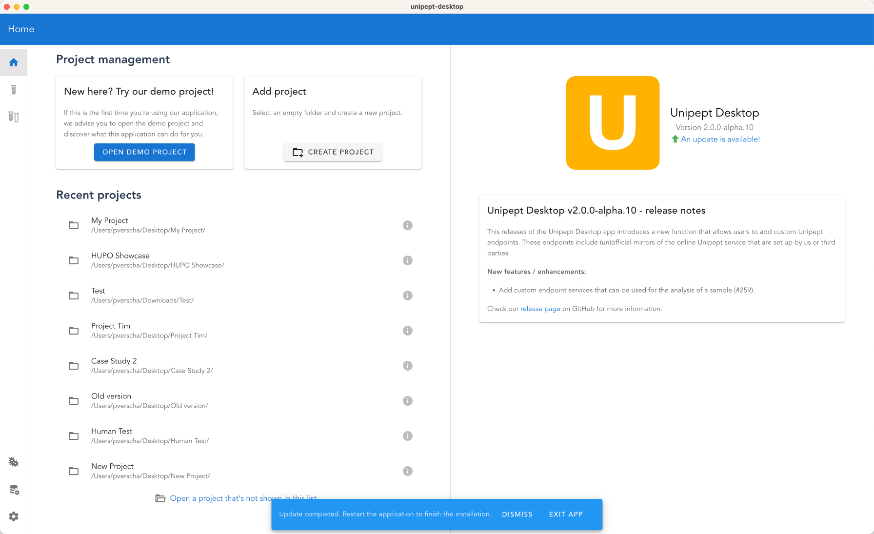Open the single sample analysis icon
The height and width of the screenshot is (534, 874).
click(13, 90)
